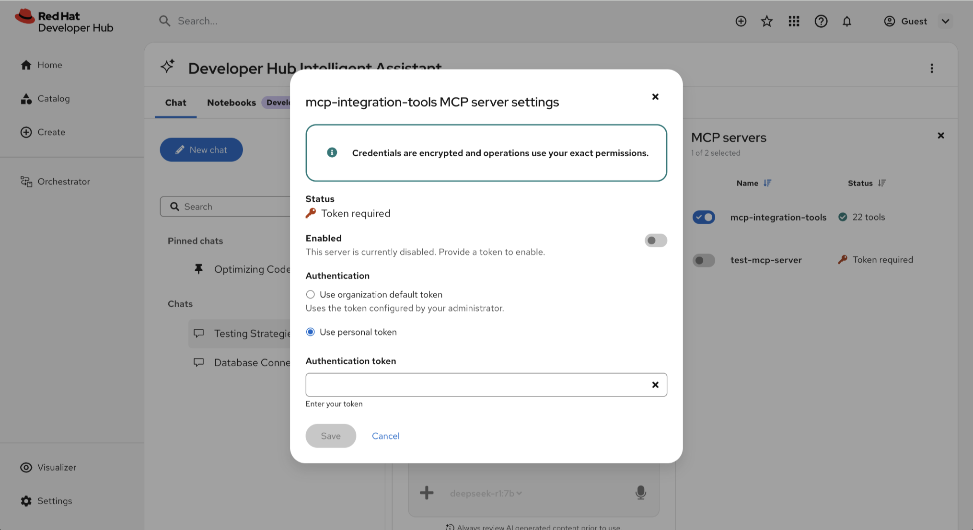This screenshot has width=973, height=530.
Task: Expand the Guest user dropdown
Action: point(945,21)
